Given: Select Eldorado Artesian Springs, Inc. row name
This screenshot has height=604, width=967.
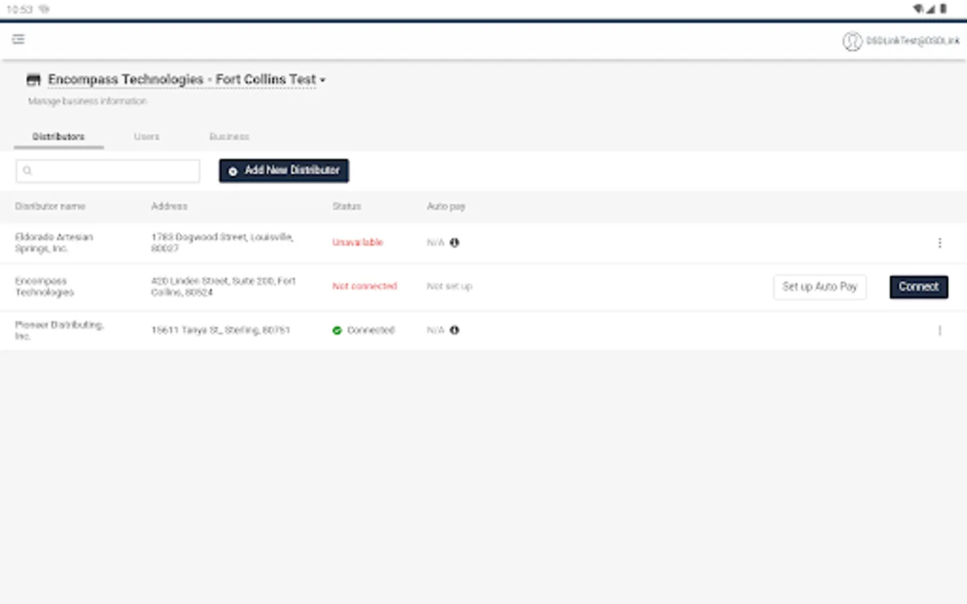Looking at the screenshot, I should pyautogui.click(x=54, y=242).
